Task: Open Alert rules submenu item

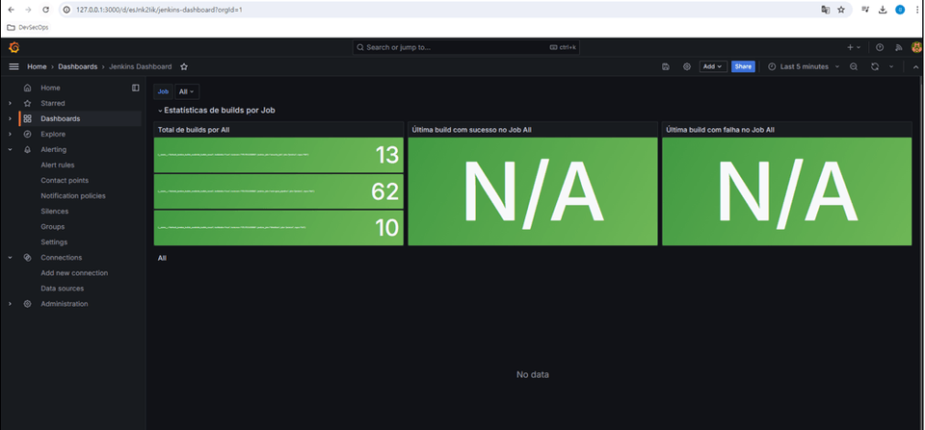Action: pos(57,164)
